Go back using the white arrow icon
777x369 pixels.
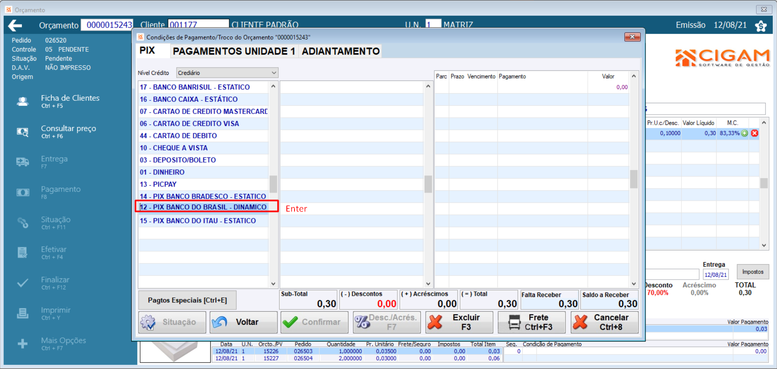pyautogui.click(x=15, y=25)
